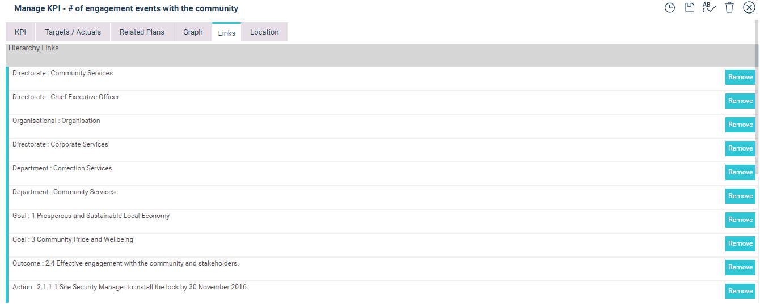This screenshot has height=304, width=760.
Task: Remove Action 2.1.1.1 Site Security link
Action: coord(740,291)
